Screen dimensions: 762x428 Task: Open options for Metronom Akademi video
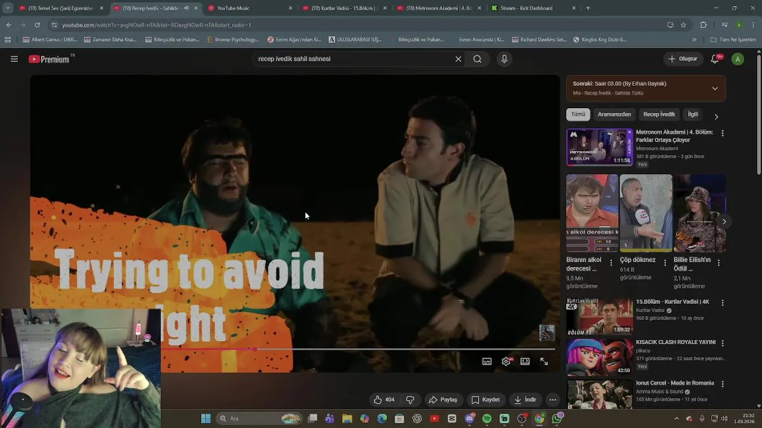[723, 133]
